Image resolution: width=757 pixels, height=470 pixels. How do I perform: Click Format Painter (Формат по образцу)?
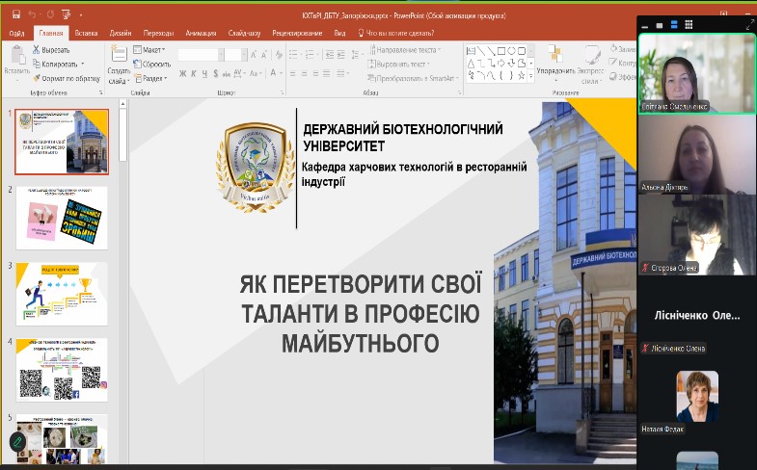tap(68, 78)
